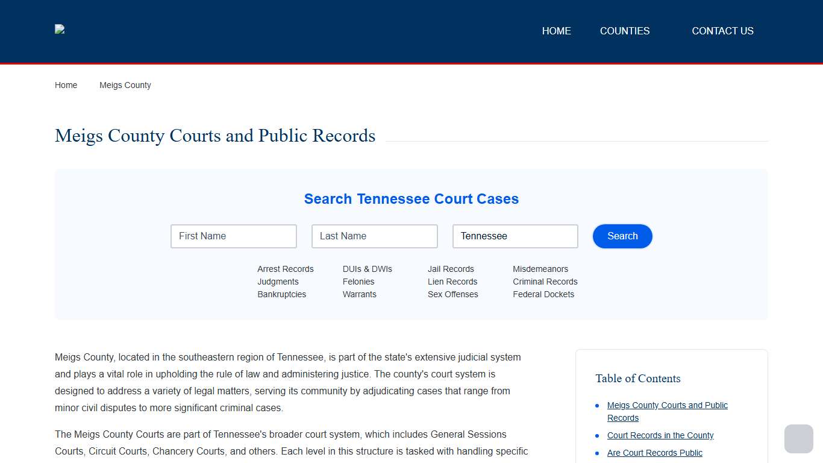This screenshot has height=463, width=823.
Task: Follow the Arrest Records link
Action: click(x=286, y=269)
